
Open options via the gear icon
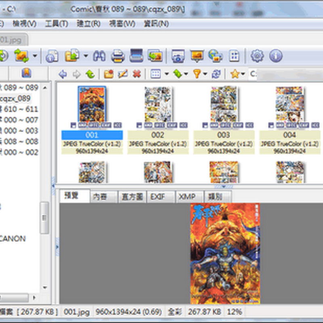(x=257, y=56)
